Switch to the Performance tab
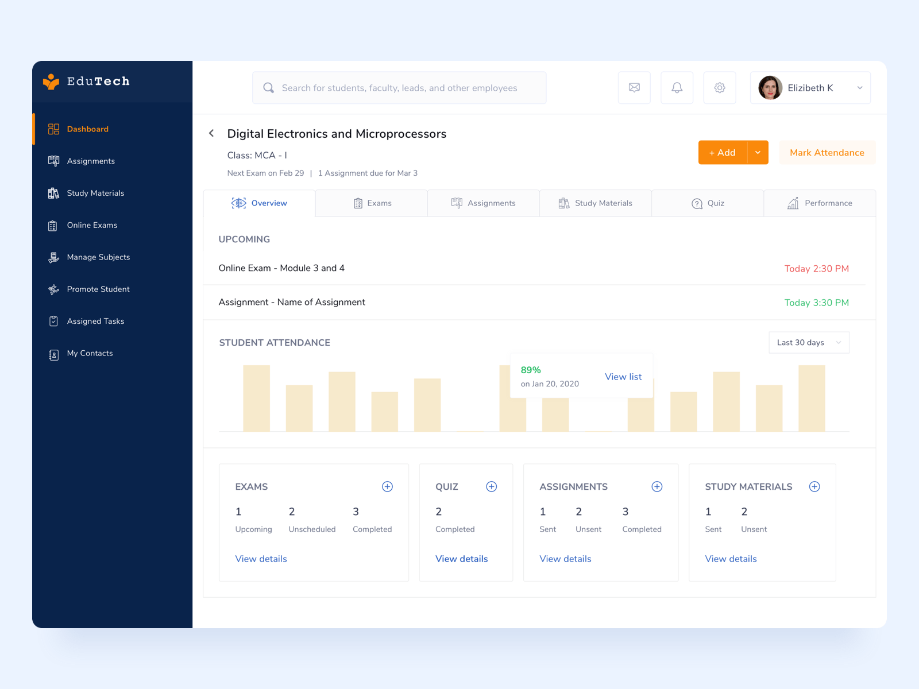Viewport: 919px width, 689px height. click(820, 203)
